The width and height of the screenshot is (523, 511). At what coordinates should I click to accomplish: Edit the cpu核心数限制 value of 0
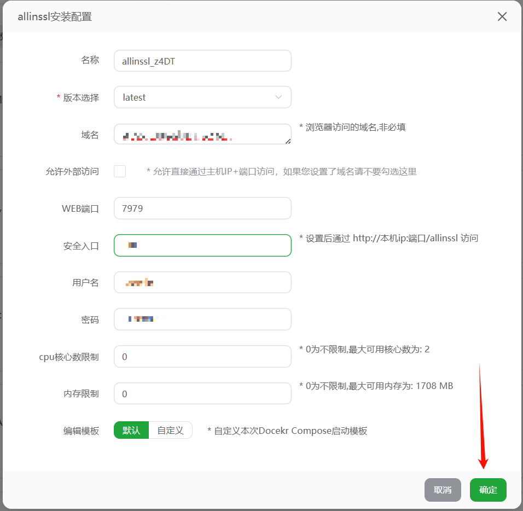[202, 356]
